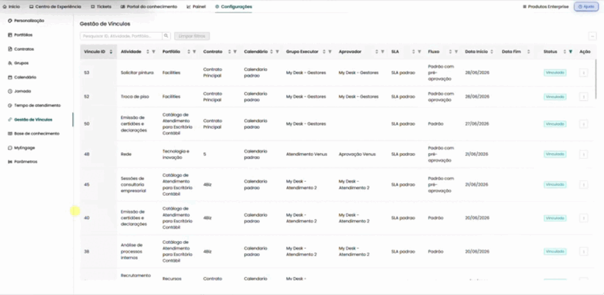Open the Painel tab

[x=196, y=7]
